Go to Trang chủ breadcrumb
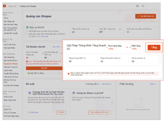The image size is (165, 122). tap(12, 6)
